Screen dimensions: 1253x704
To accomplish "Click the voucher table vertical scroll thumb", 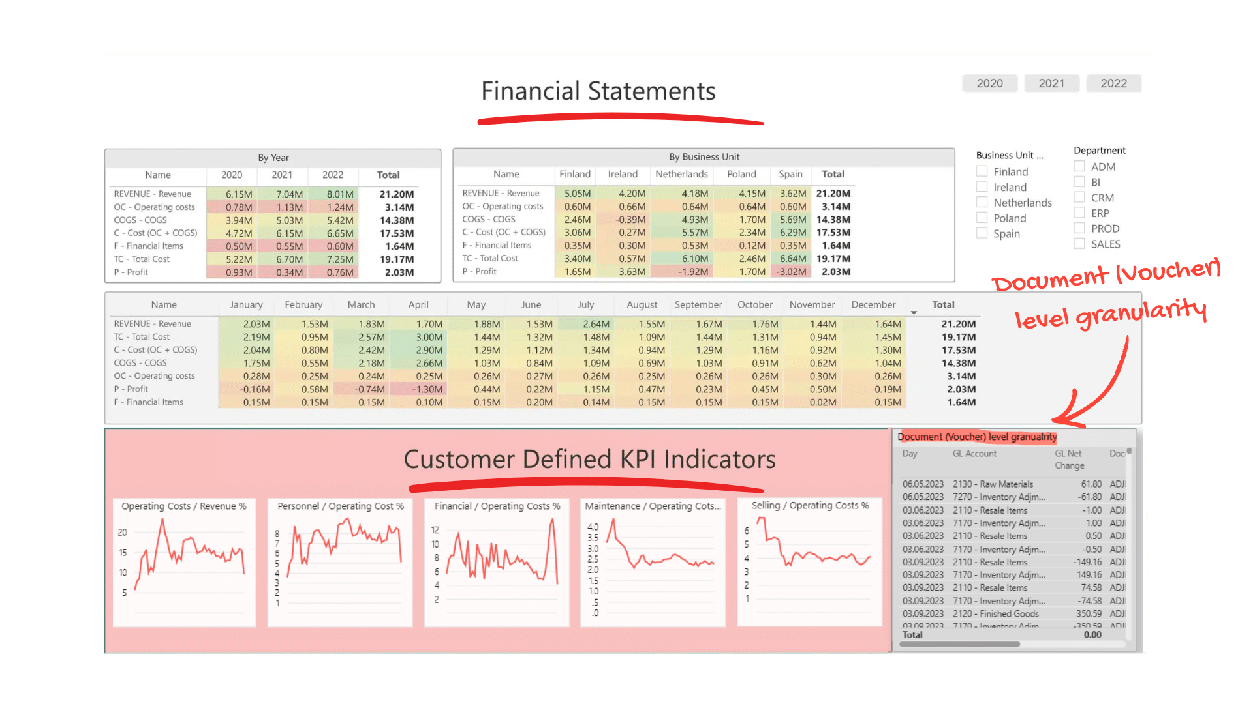I will click(x=1129, y=451).
